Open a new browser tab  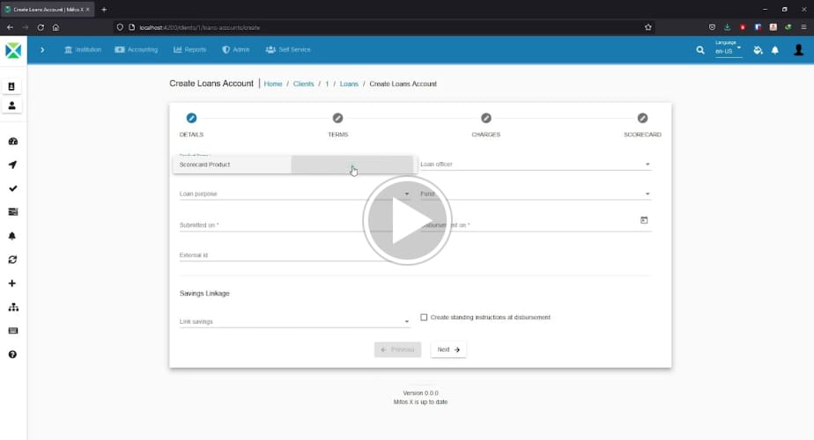pos(104,10)
